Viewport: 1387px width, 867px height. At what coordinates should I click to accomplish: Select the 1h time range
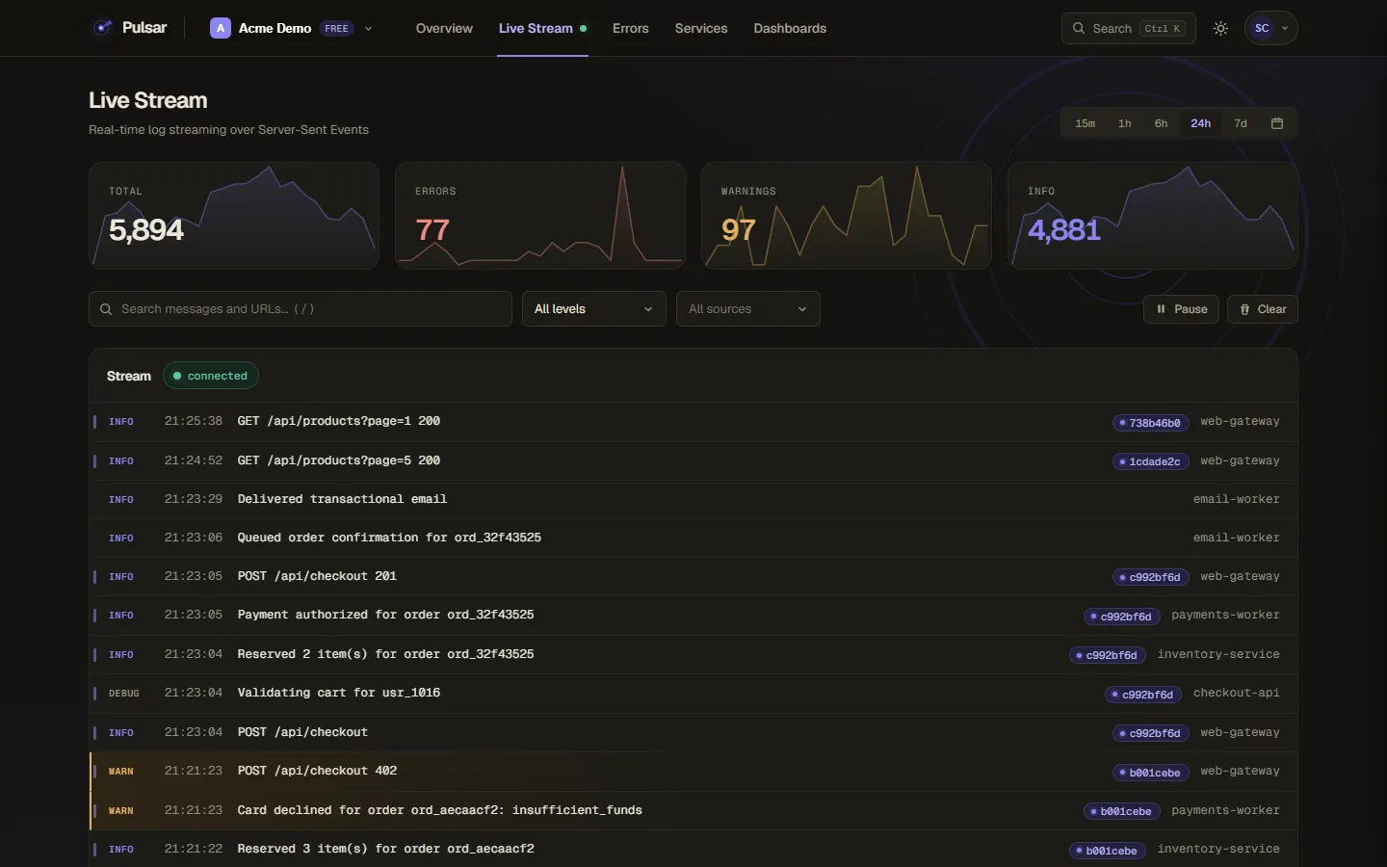(x=1124, y=123)
